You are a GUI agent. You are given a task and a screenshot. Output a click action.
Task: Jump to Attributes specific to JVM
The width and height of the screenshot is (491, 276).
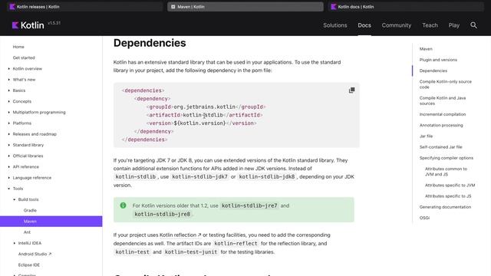[x=450, y=186]
